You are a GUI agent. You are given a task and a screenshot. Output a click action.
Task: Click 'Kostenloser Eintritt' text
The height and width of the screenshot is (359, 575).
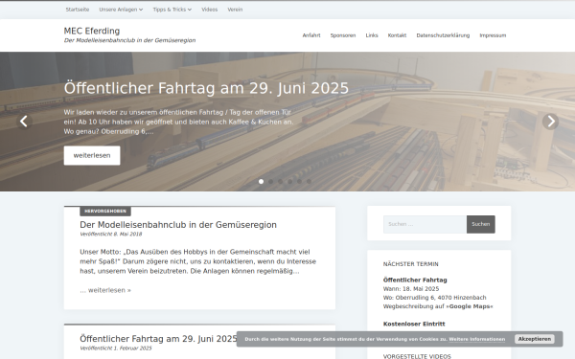pyautogui.click(x=414, y=324)
